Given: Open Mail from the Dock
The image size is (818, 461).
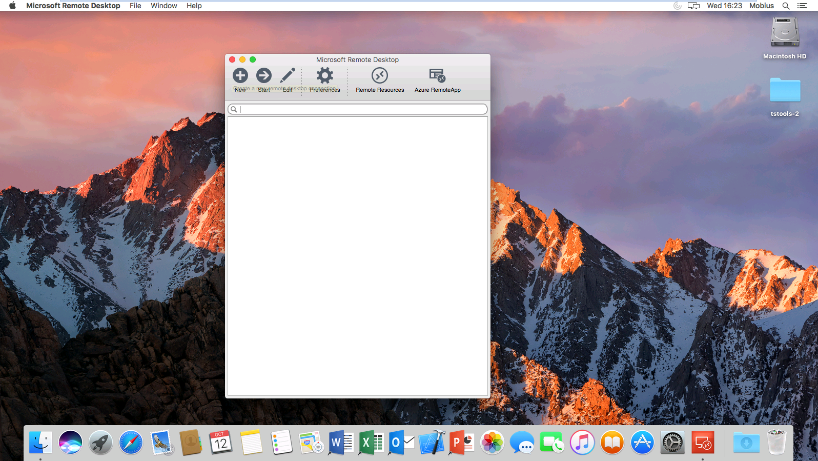Looking at the screenshot, I should 161,442.
